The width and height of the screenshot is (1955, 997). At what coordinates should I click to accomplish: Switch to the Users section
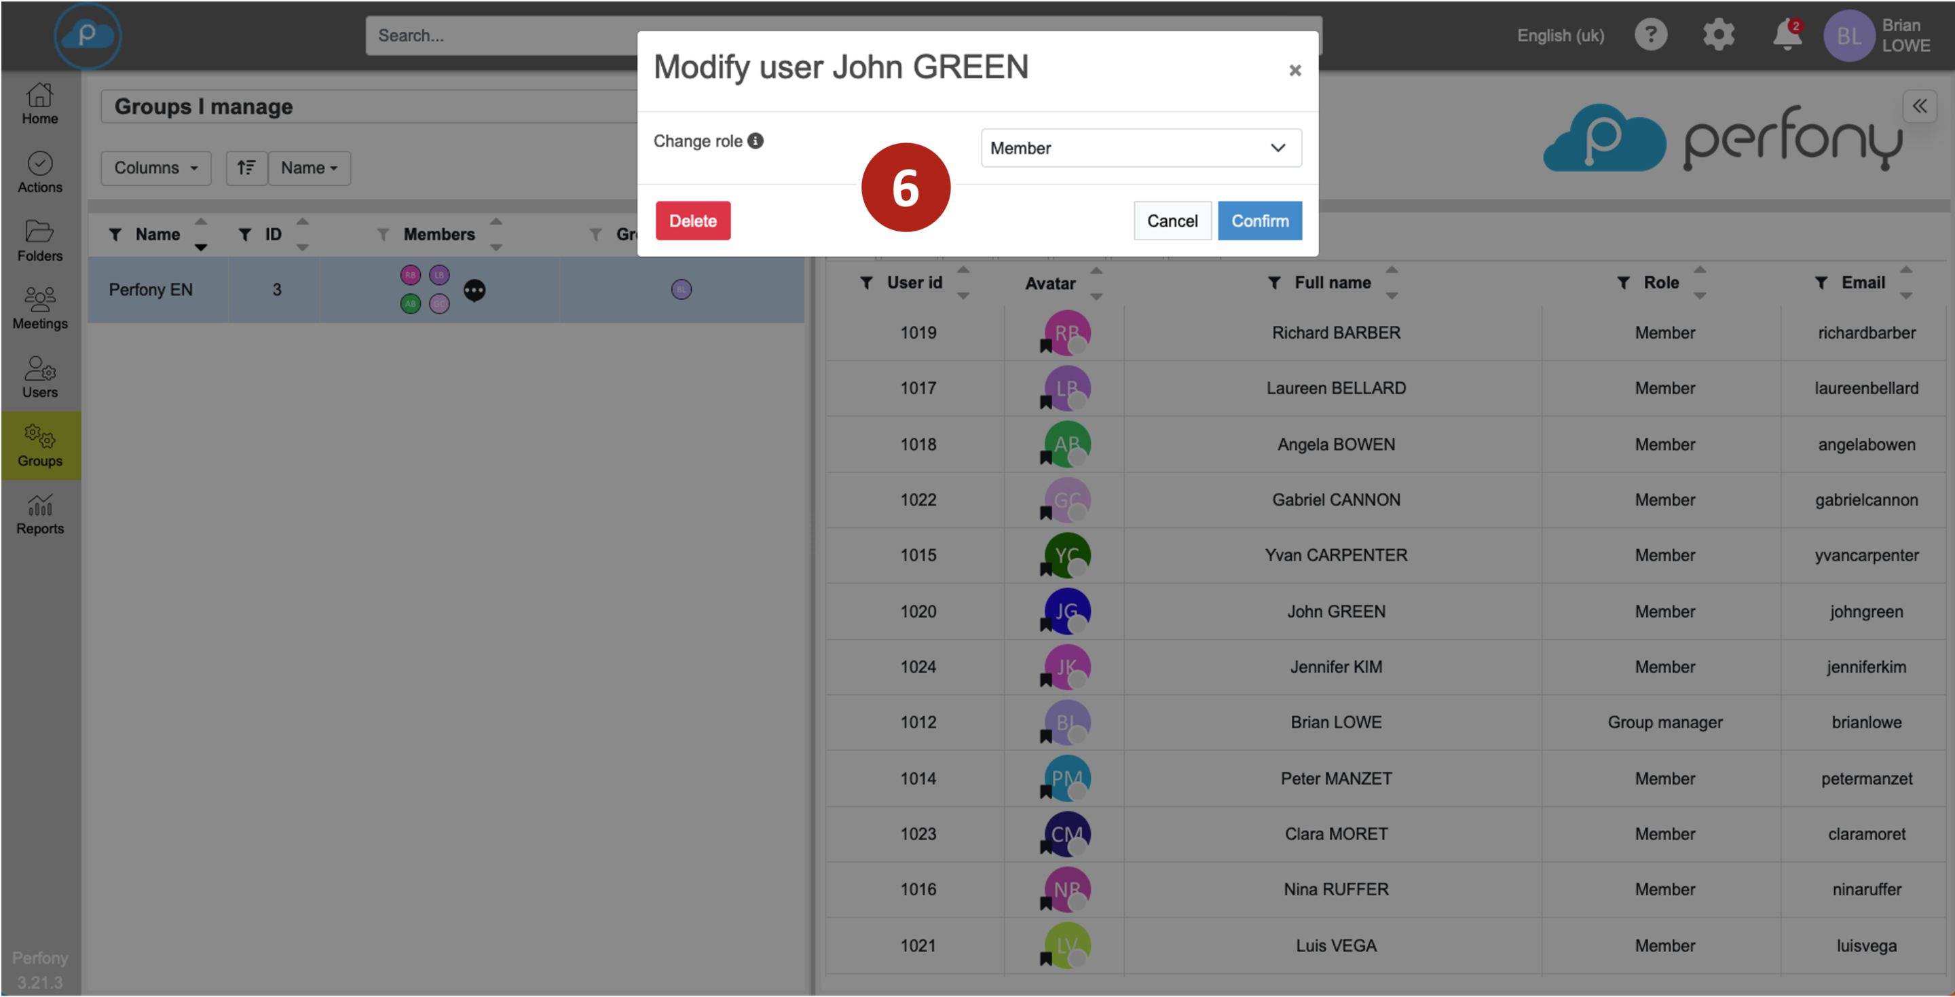tap(39, 377)
